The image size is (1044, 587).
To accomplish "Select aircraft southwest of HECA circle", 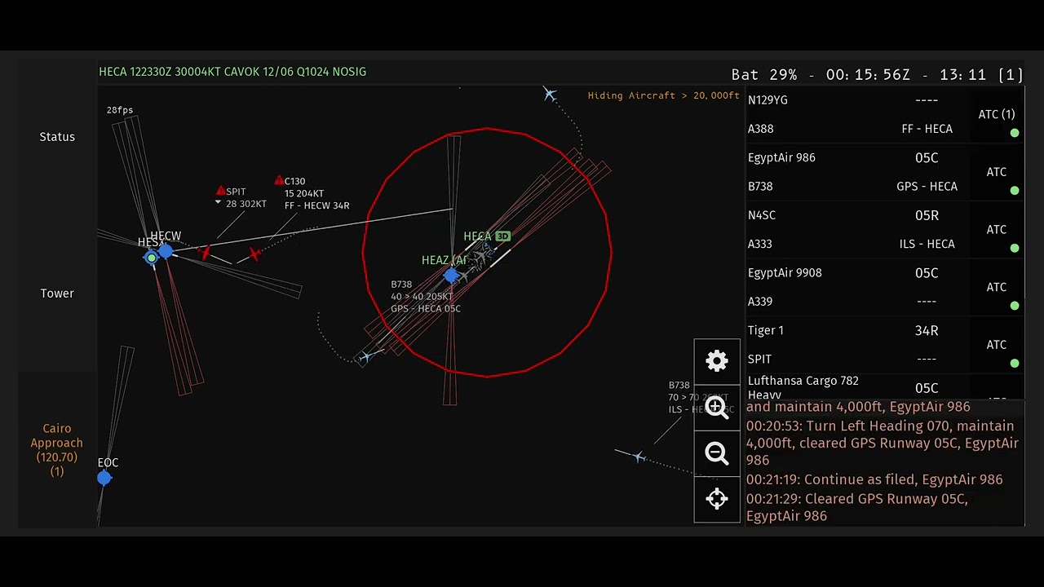I will click(365, 356).
